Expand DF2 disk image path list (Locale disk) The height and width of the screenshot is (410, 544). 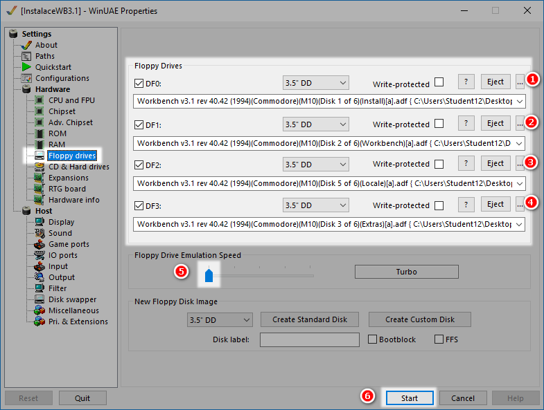point(519,183)
